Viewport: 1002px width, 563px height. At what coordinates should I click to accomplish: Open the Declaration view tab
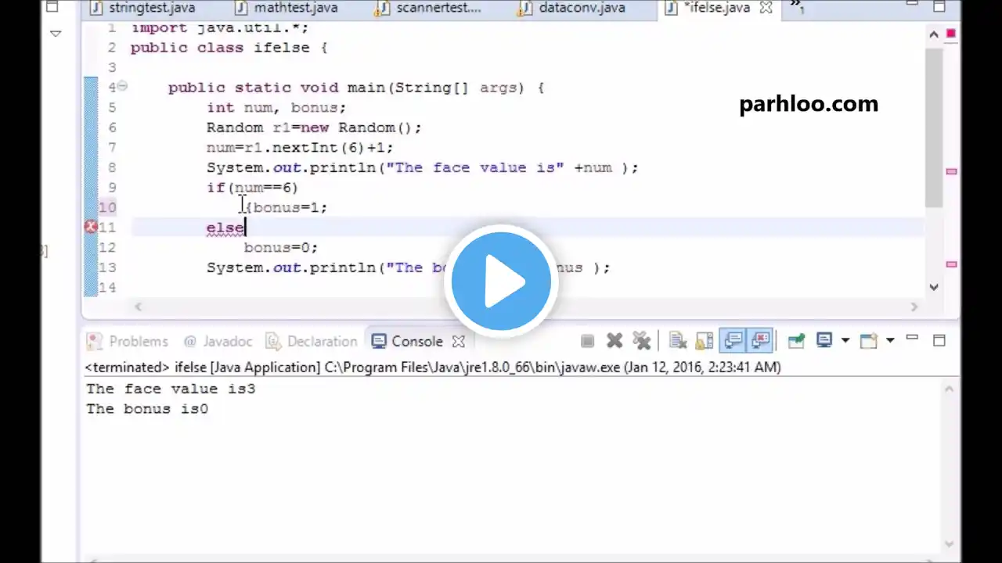312,342
